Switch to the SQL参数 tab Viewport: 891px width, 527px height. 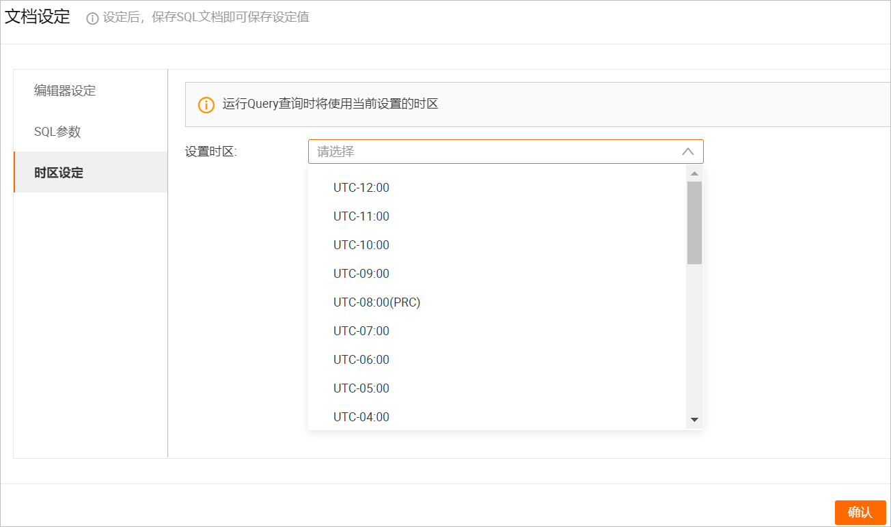point(90,131)
